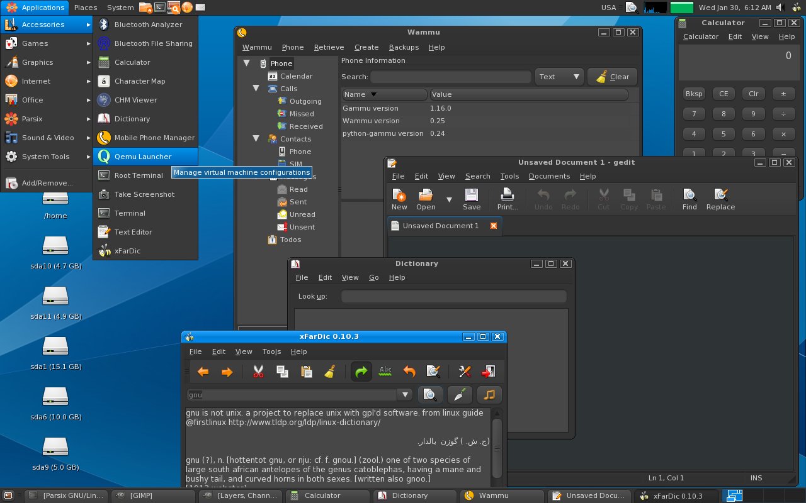The image size is (806, 503).
Task: Launch the home folder from the top panel
Action: tap(145, 8)
